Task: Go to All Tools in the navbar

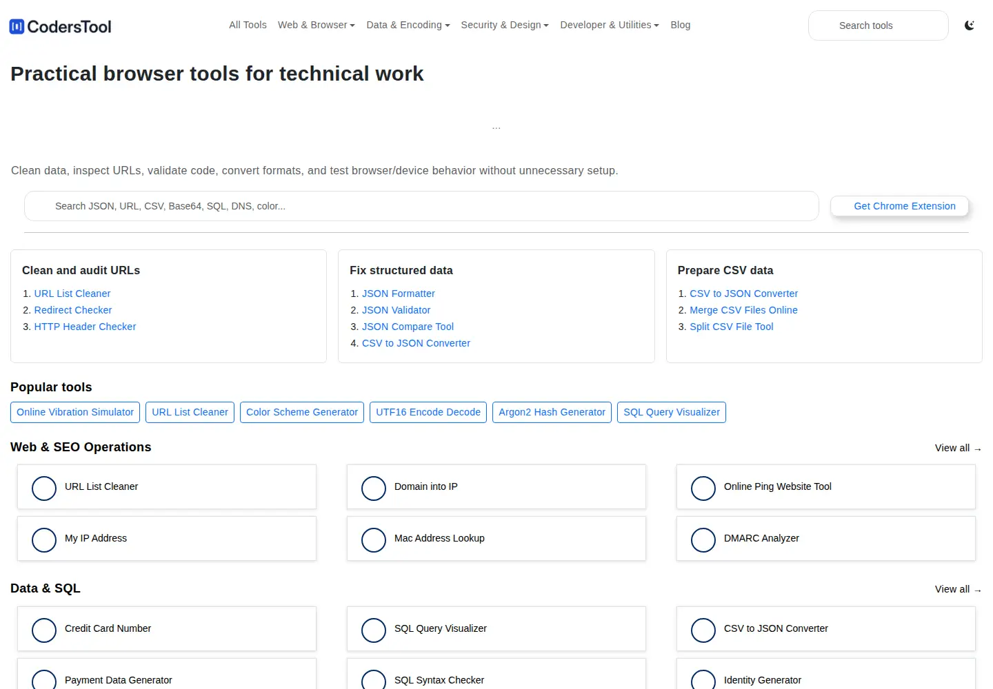Action: [248, 25]
